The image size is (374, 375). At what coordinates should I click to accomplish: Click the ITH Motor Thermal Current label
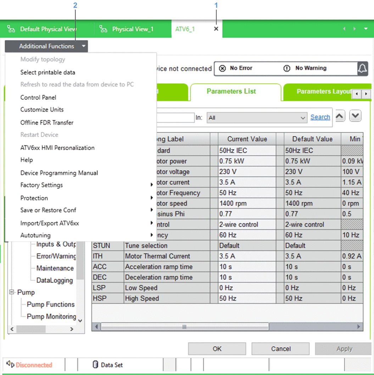click(x=157, y=256)
